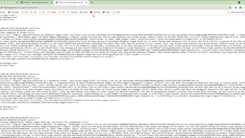Close the first browser tab
The image size is (245, 138).
17,3
